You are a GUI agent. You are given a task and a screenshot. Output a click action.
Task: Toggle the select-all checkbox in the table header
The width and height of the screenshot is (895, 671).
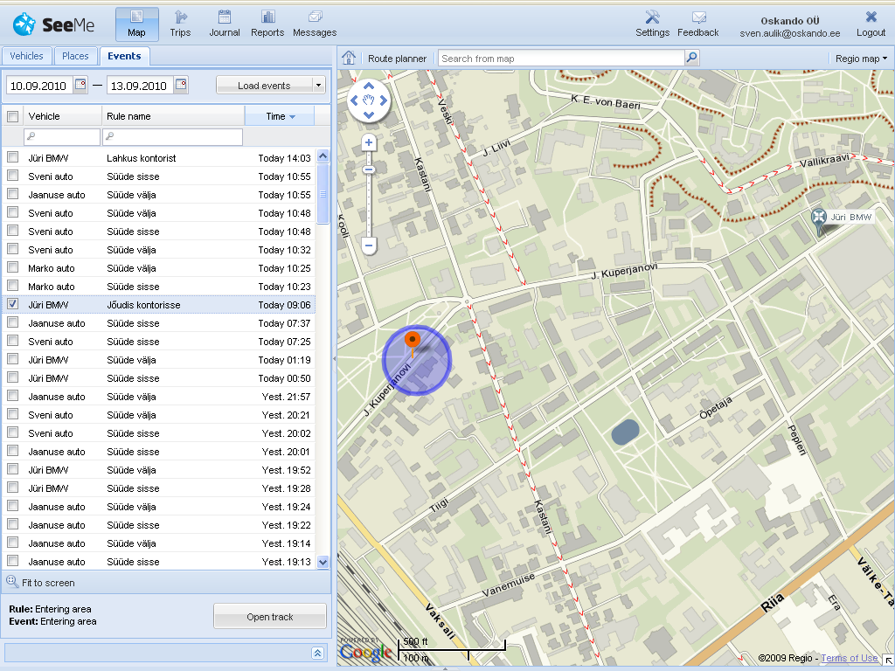coord(12,116)
